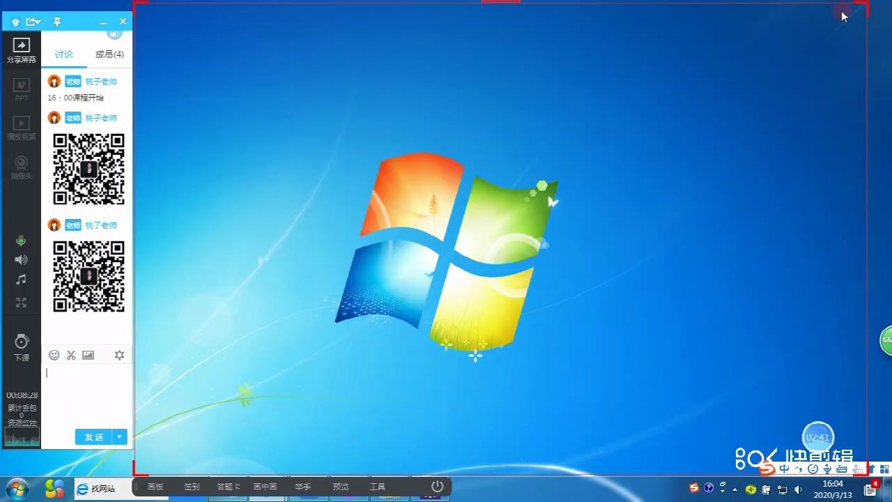Click the power icon on the bottom toolbar
This screenshot has height=502, width=892.
tap(438, 486)
